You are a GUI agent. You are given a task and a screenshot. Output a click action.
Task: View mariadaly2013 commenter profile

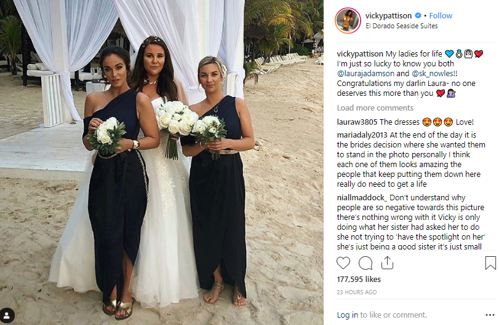pos(362,135)
